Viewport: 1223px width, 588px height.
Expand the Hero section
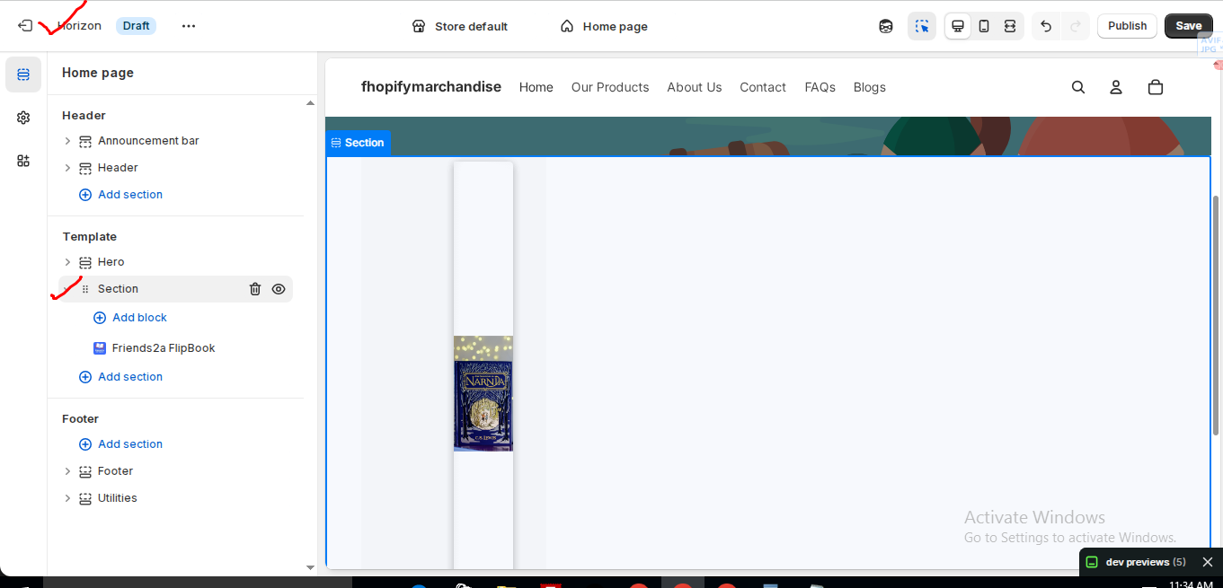[67, 262]
